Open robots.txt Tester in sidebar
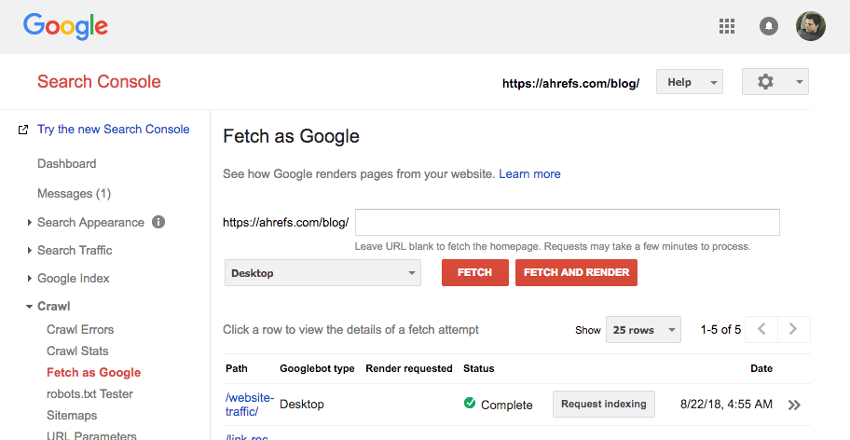Viewport: 850px width, 440px height. click(89, 393)
